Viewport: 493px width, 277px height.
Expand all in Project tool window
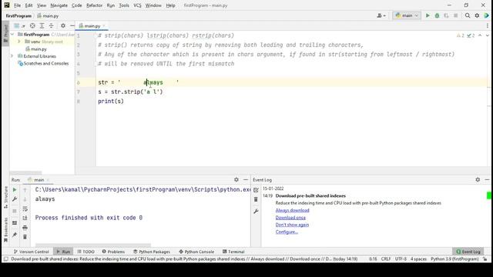pos(42,25)
